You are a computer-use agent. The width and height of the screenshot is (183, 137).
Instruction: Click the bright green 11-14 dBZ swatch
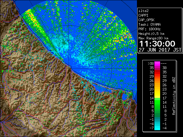tap(157, 102)
